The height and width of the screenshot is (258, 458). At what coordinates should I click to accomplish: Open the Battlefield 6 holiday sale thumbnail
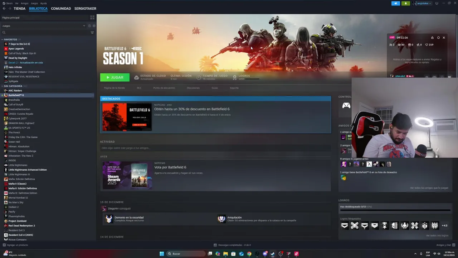click(127, 117)
